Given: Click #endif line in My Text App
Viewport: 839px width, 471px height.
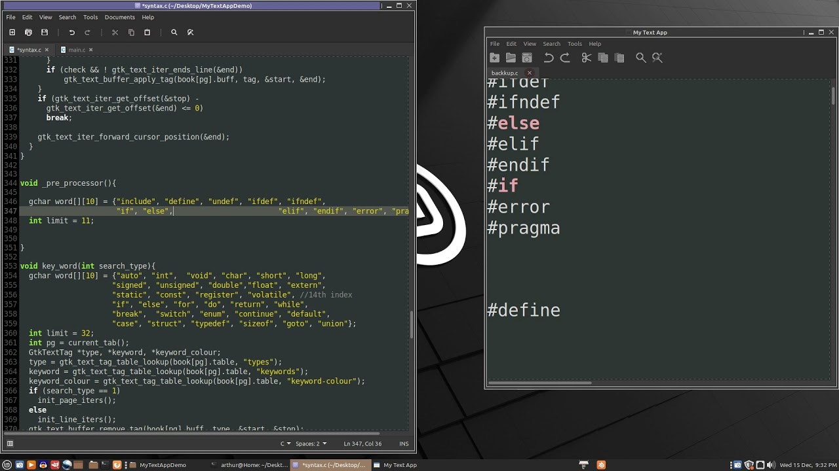Looking at the screenshot, I should pos(518,165).
